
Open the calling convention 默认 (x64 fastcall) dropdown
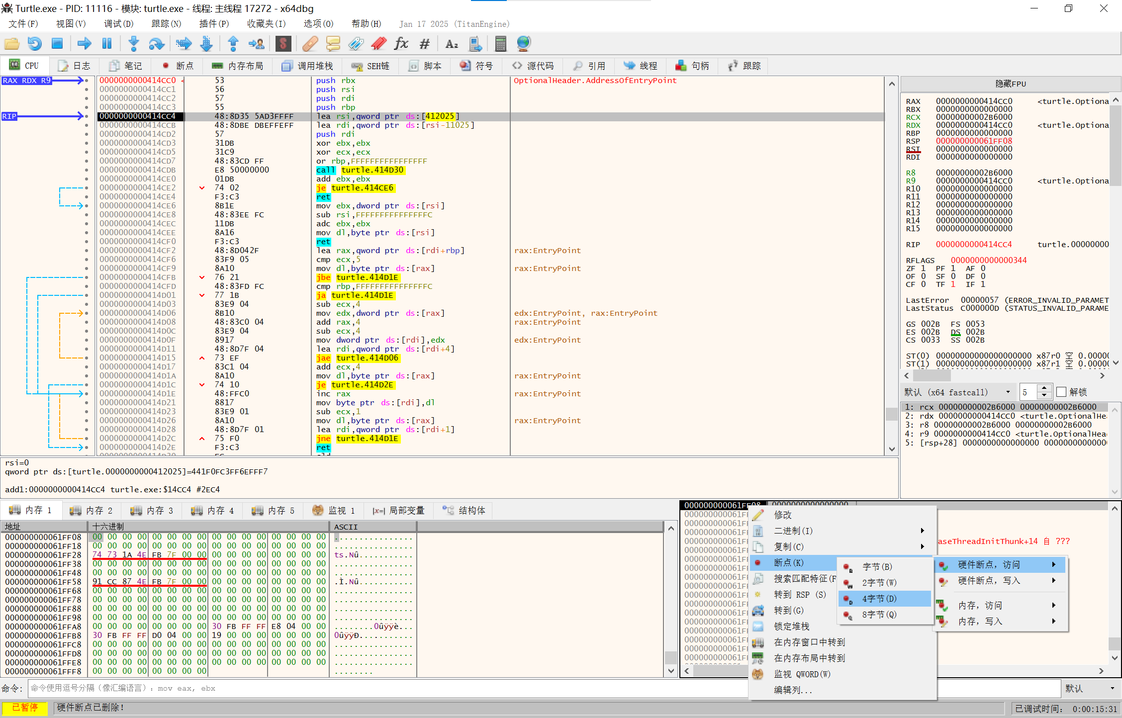tap(957, 392)
